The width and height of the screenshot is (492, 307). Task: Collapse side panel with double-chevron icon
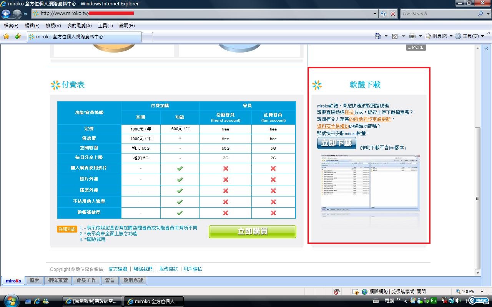click(486, 49)
